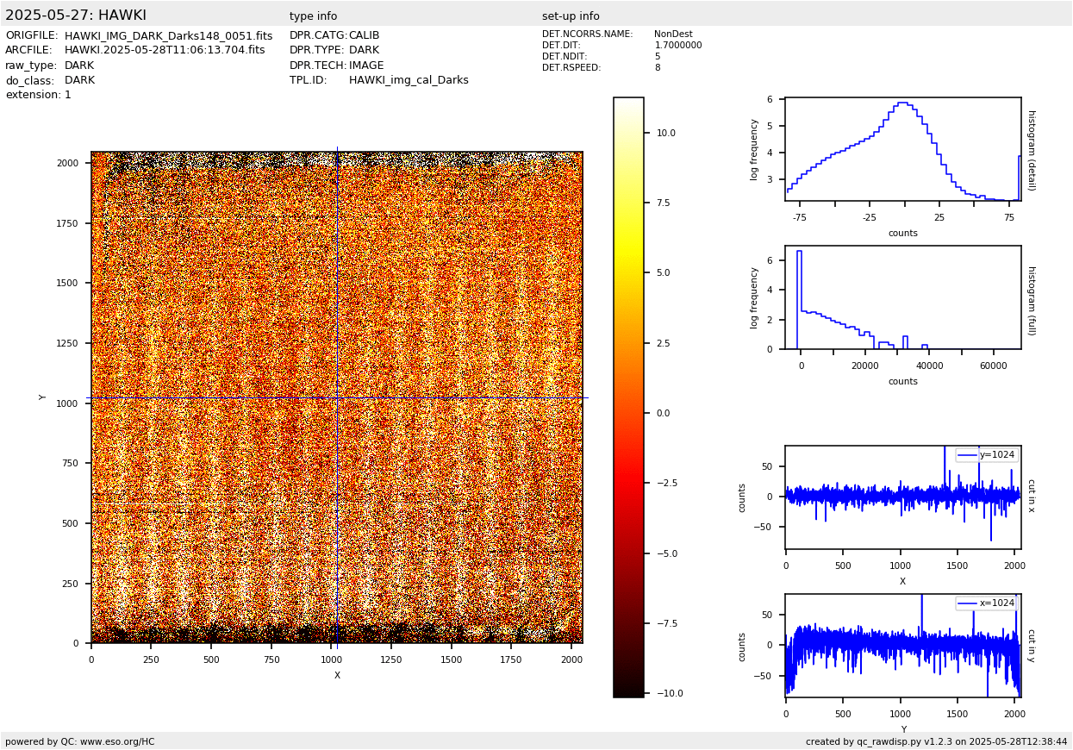This screenshot has width=1073, height=750.
Task: Click the histogram (full) plot
Action: [x=902, y=297]
